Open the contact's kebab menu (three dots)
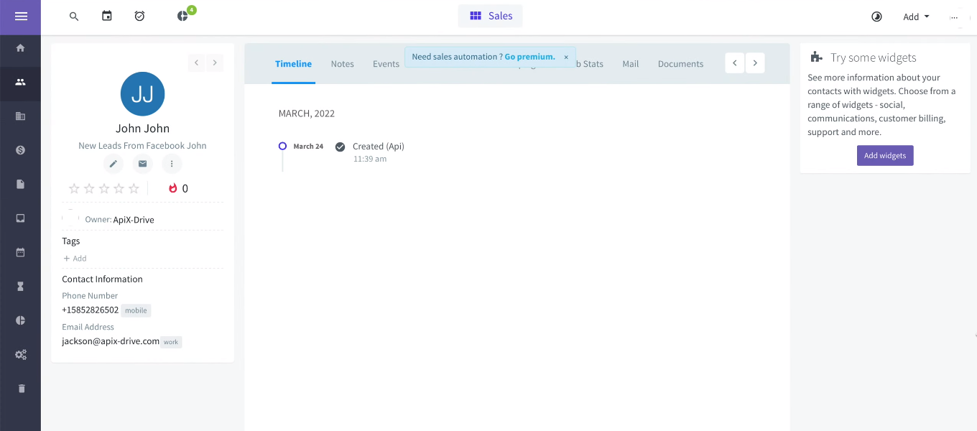The image size is (977, 431). tap(172, 164)
